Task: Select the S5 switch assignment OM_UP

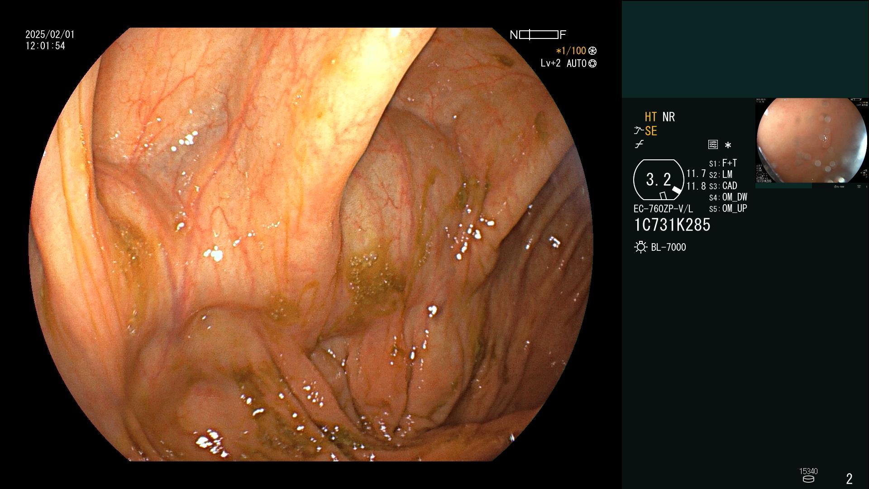Action: [x=728, y=208]
